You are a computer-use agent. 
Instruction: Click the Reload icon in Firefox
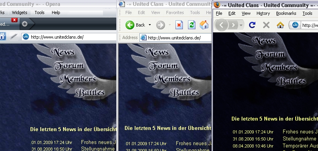pos(252,25)
